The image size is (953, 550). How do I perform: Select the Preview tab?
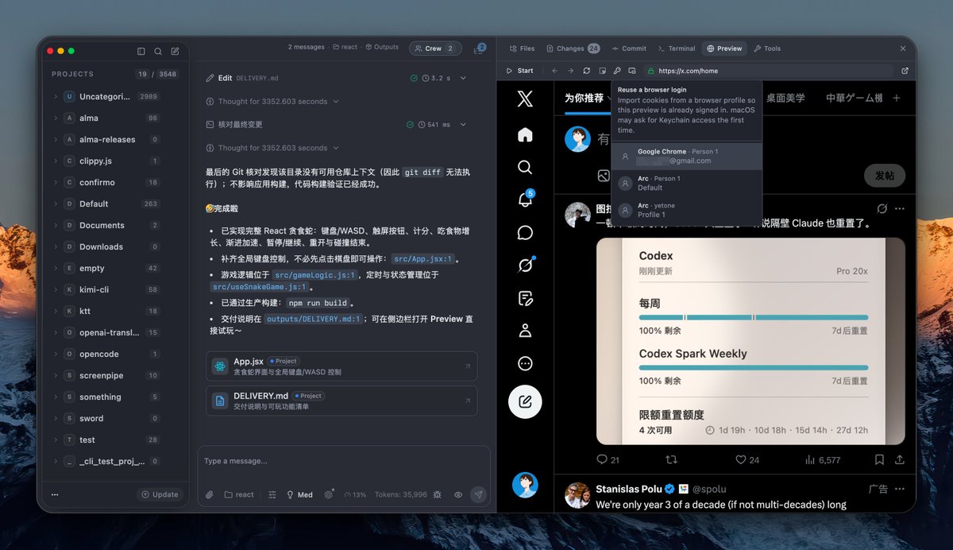click(x=724, y=48)
